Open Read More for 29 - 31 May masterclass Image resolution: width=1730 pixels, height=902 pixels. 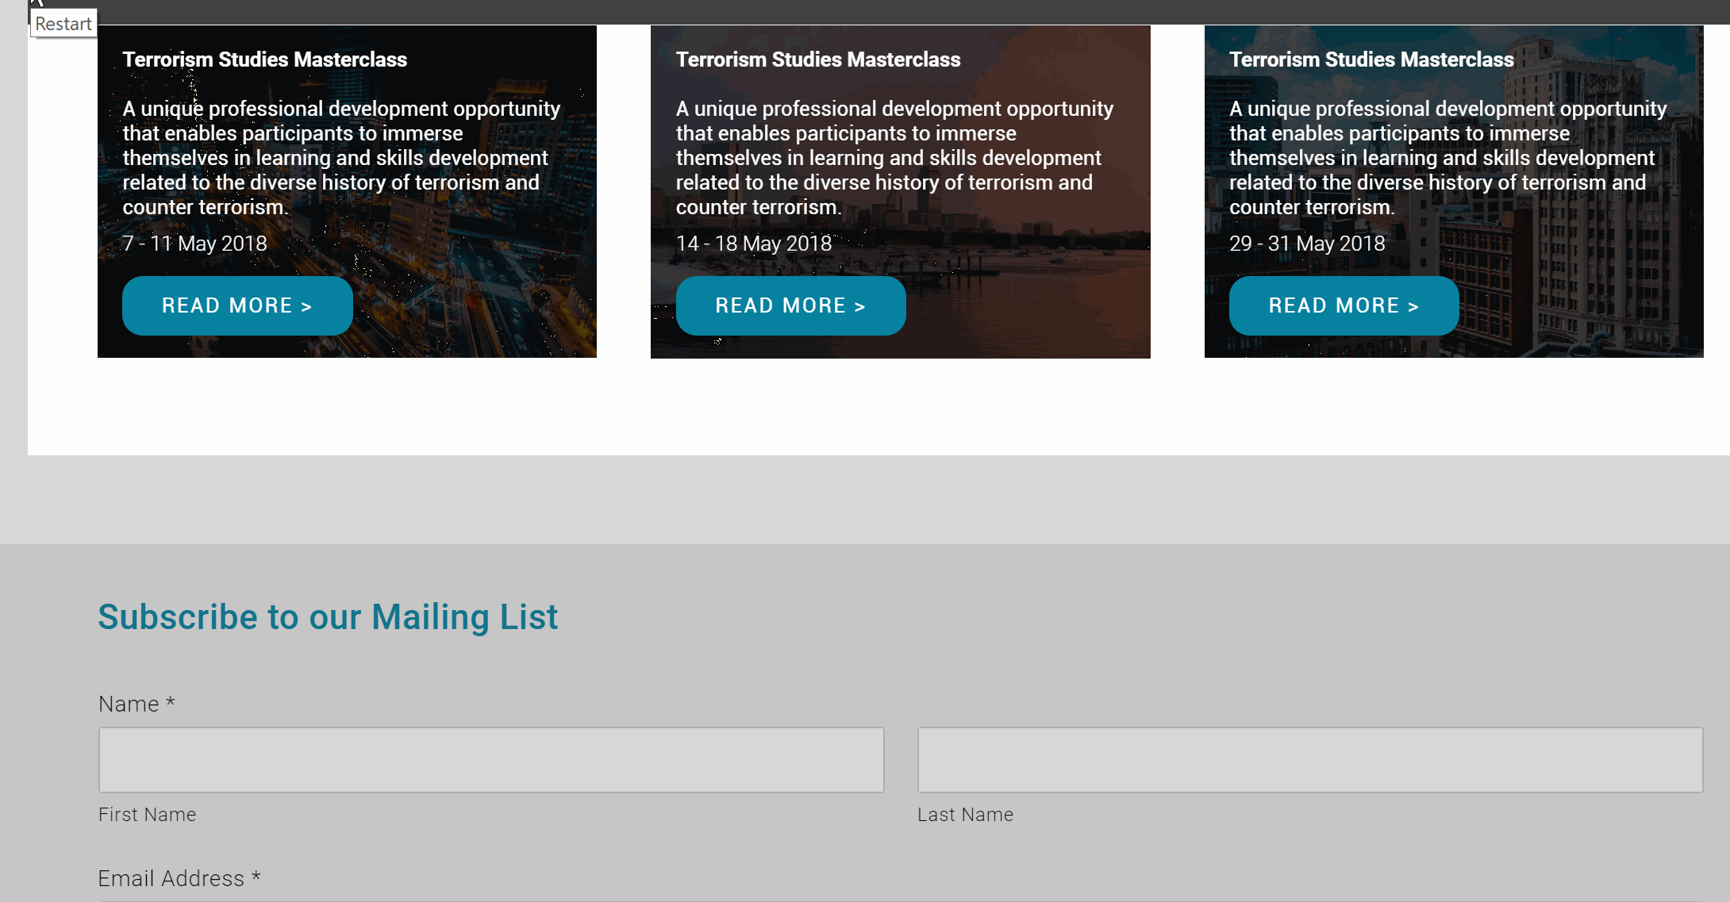[x=1344, y=305]
